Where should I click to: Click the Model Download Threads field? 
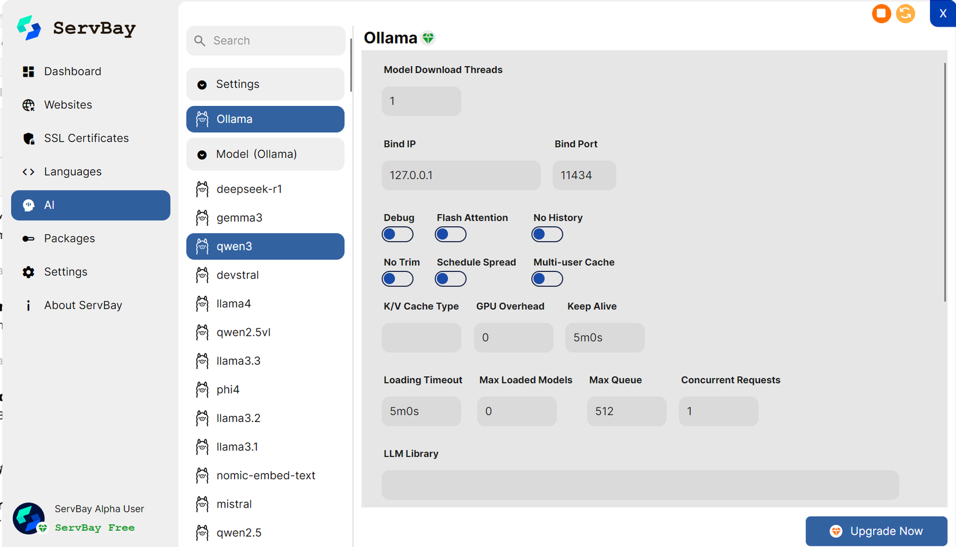(x=421, y=101)
